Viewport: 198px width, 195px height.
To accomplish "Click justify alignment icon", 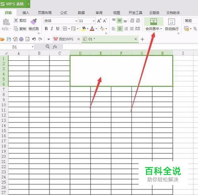I will [132, 29].
